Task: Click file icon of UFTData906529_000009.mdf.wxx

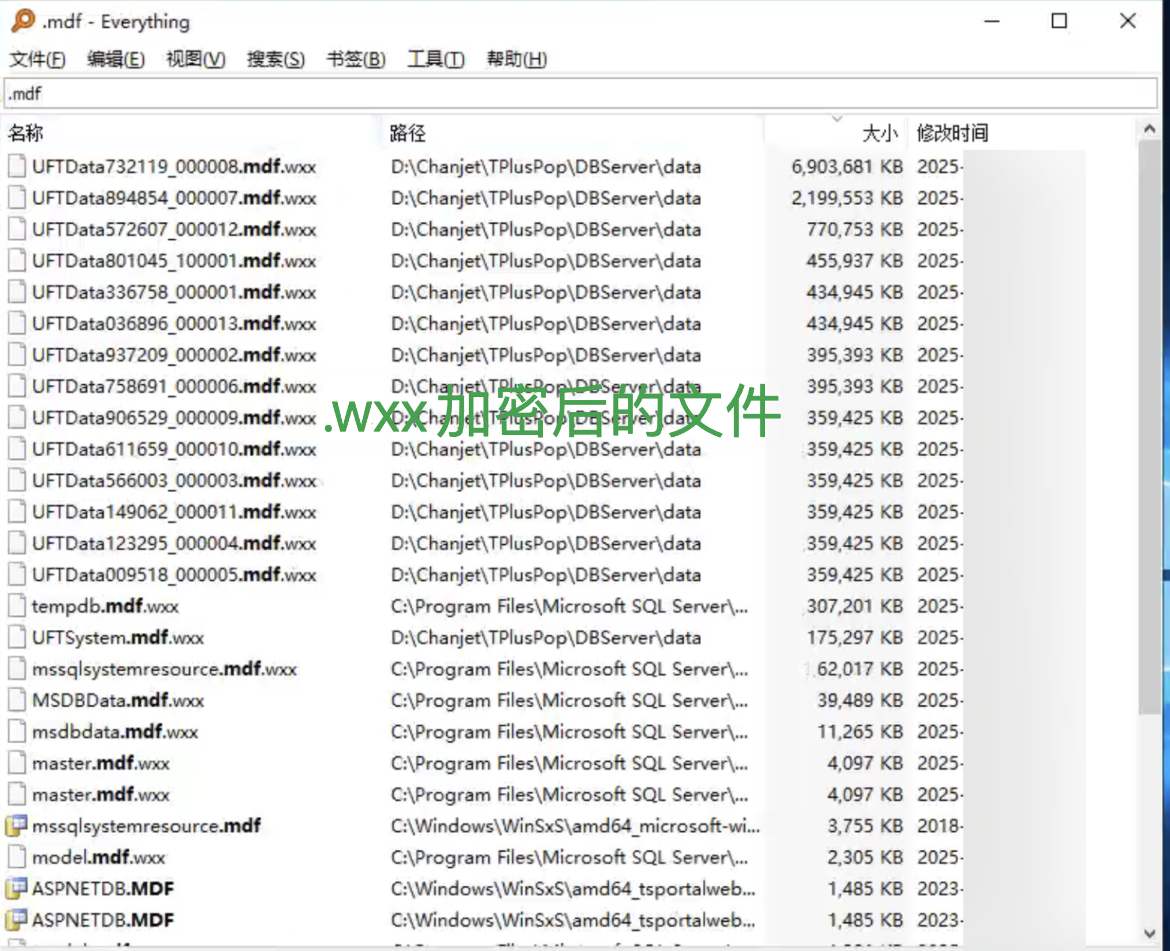Action: [x=17, y=418]
